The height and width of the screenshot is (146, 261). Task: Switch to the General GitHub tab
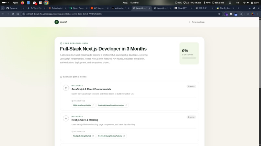point(13,8)
